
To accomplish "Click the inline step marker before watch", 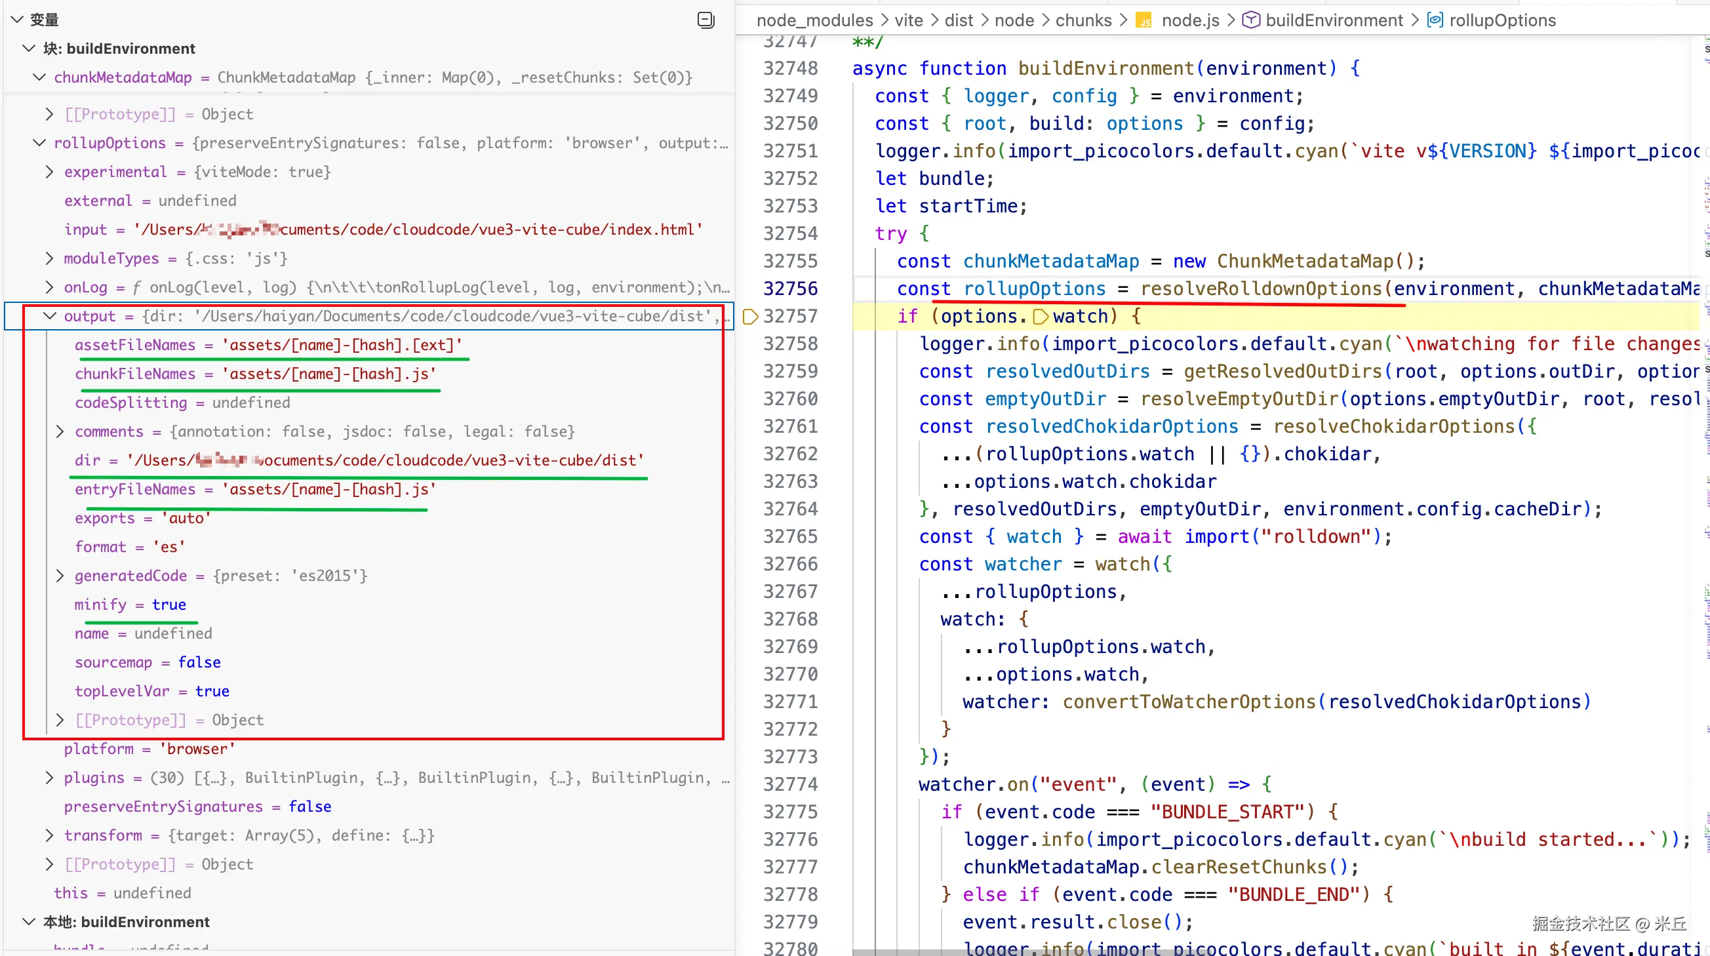I will [1041, 317].
